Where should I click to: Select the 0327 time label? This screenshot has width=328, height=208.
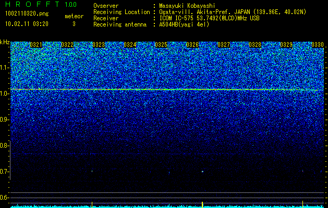224,45
